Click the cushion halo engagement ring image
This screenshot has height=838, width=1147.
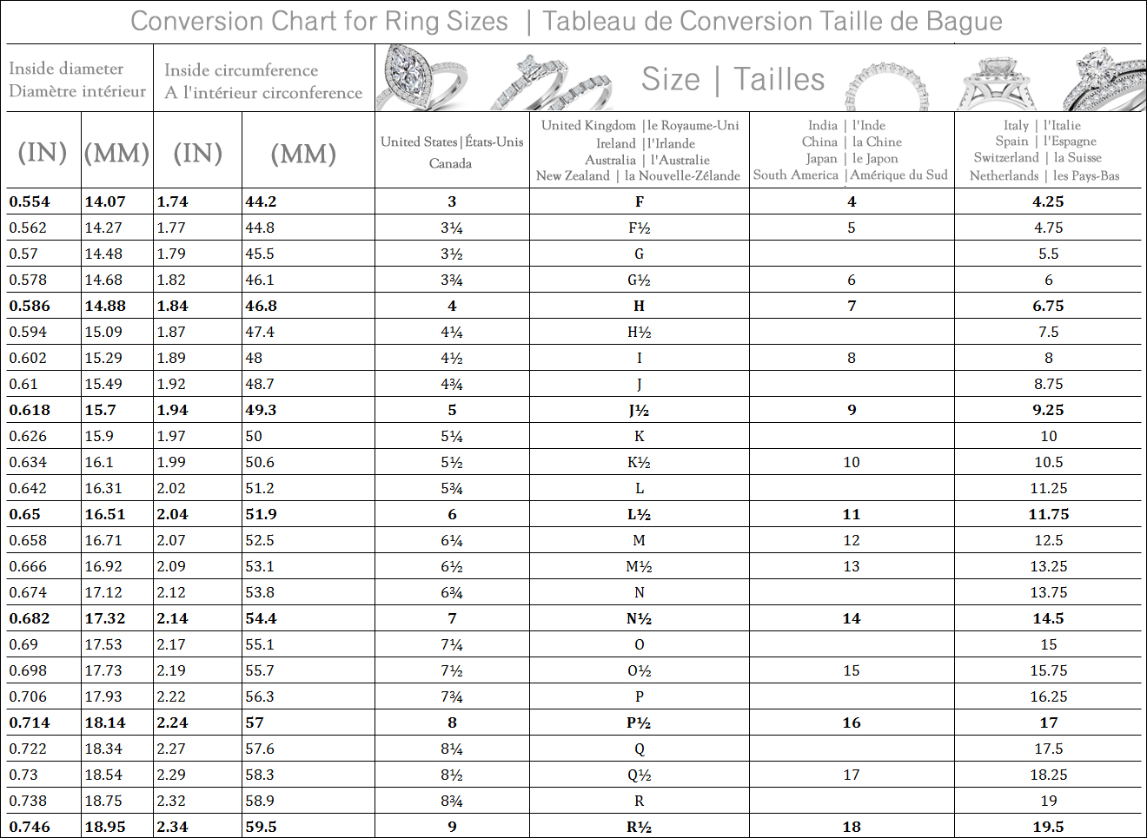(x=999, y=82)
